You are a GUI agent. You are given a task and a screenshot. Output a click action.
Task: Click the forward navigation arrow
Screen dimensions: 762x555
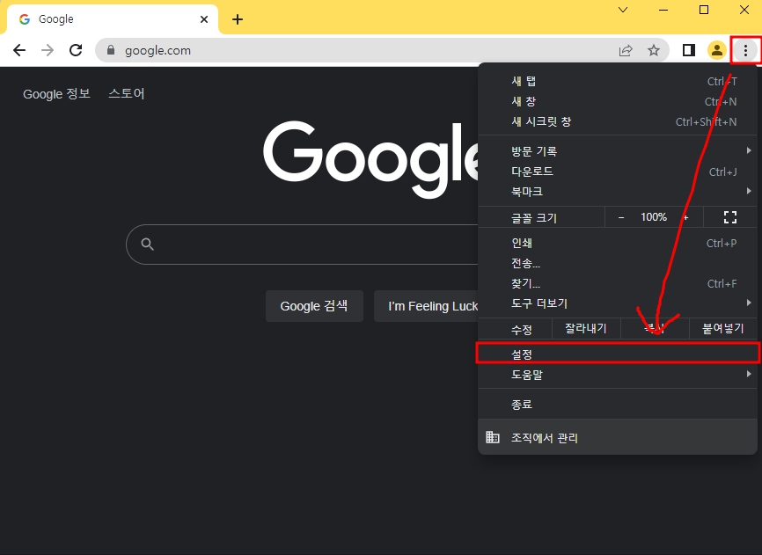[47, 50]
